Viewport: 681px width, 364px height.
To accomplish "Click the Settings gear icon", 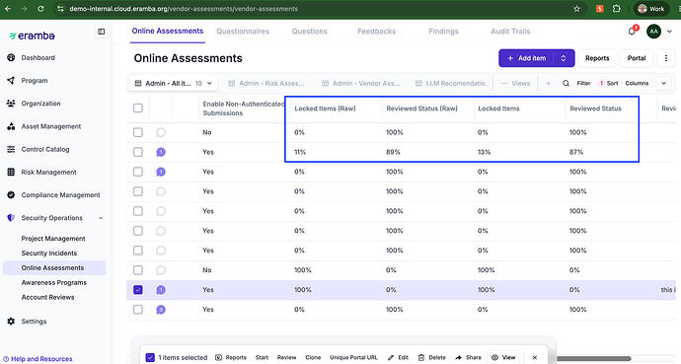I will click(11, 322).
